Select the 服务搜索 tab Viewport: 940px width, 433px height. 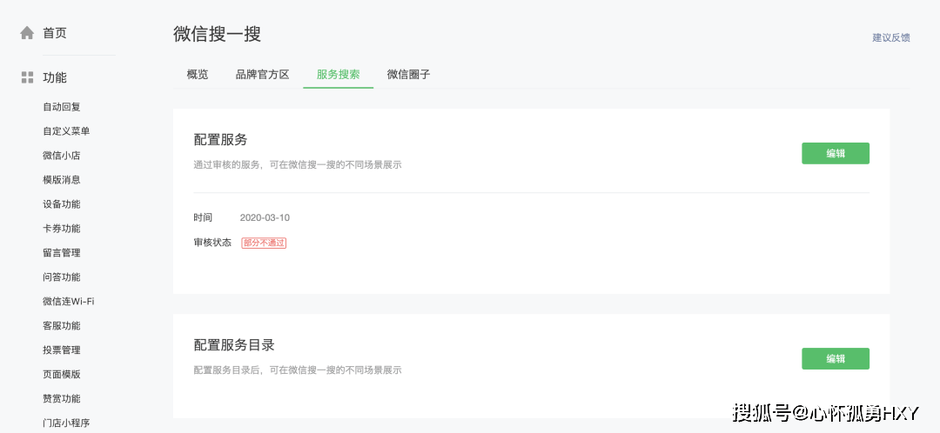(x=339, y=75)
